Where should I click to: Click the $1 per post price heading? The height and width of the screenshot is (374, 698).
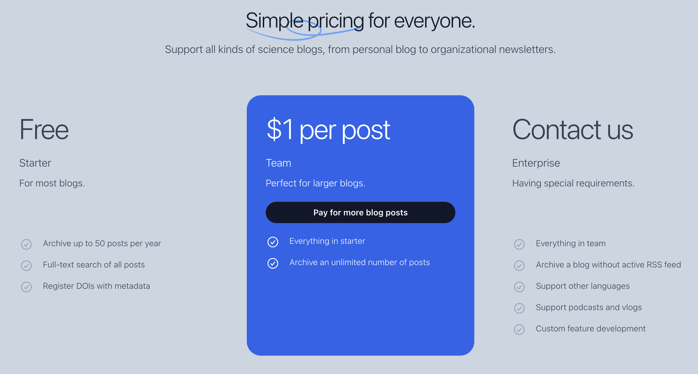coord(328,130)
